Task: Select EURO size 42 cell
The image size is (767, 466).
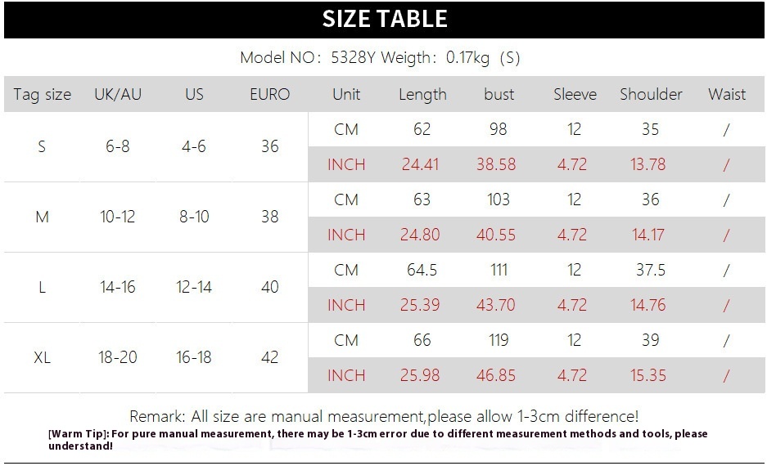Action: tap(270, 357)
